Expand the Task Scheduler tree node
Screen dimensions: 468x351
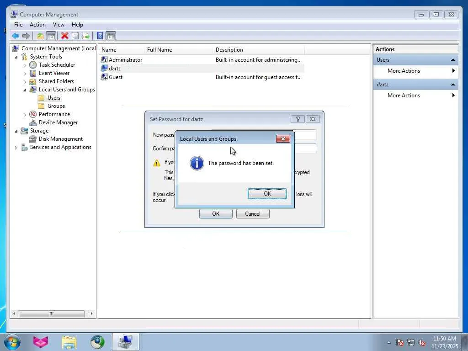25,65
